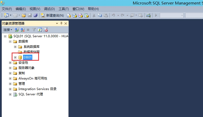
Task: Expand the 安全性 folder
Action: click(10, 63)
